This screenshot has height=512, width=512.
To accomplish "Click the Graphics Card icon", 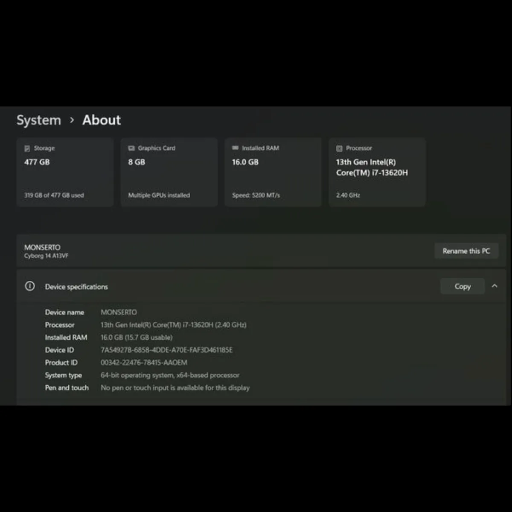I will pyautogui.click(x=131, y=148).
